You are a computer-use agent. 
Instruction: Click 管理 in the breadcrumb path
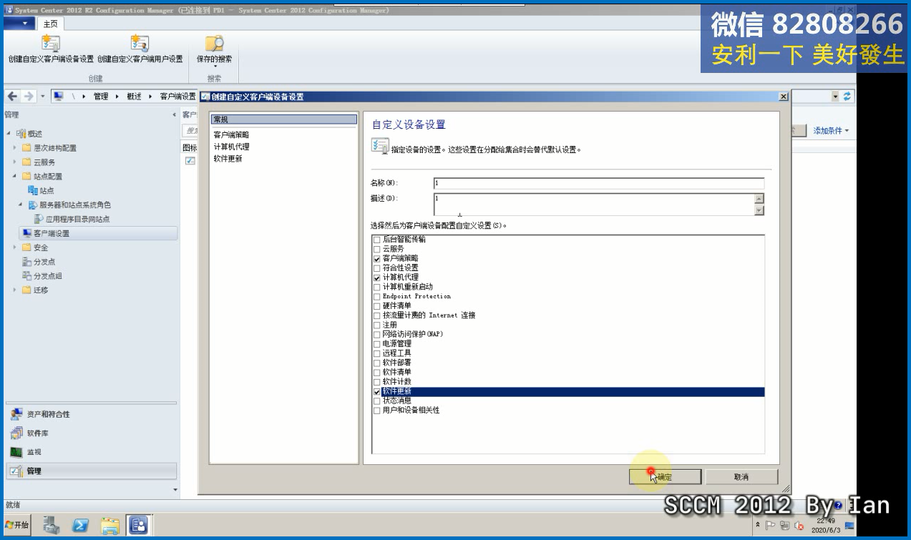click(100, 97)
